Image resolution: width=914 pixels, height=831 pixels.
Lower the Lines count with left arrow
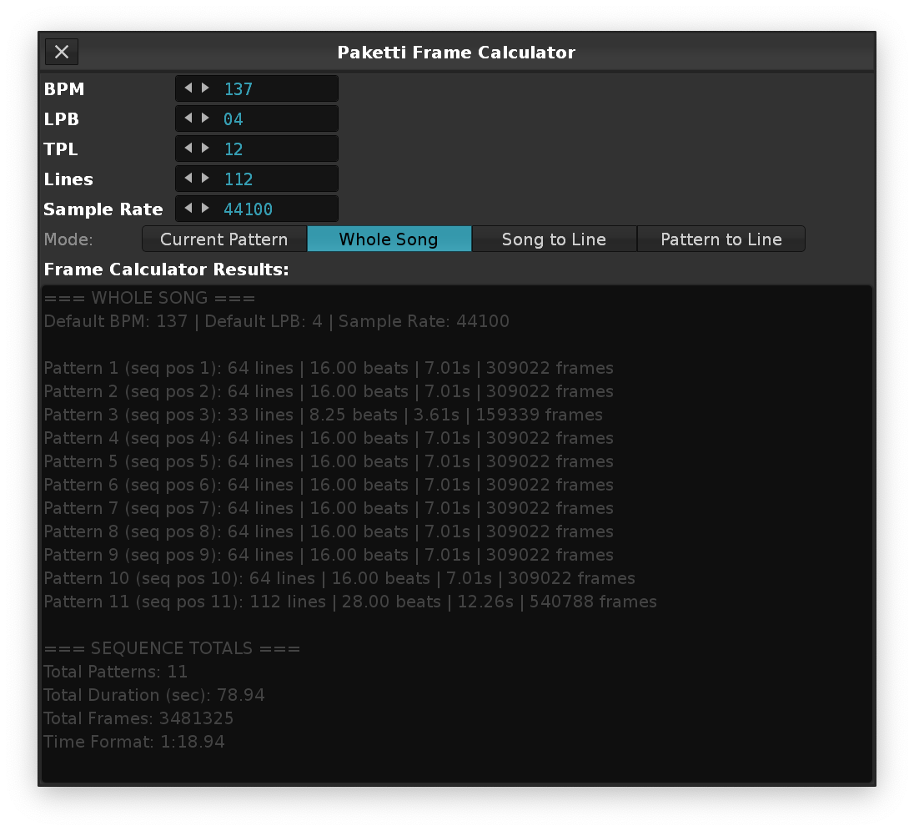point(188,179)
